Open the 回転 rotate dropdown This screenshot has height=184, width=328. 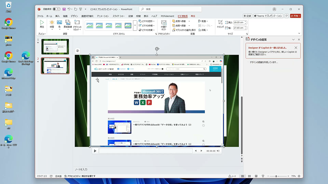[203, 30]
